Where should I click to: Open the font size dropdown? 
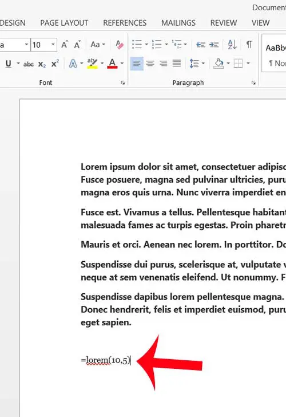(53, 45)
